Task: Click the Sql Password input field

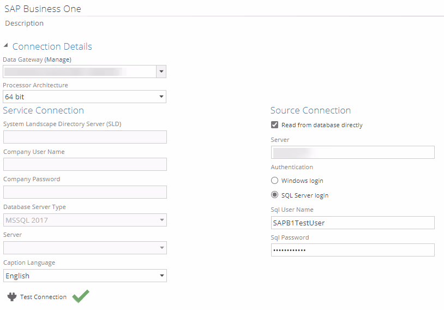Action: tap(352, 250)
